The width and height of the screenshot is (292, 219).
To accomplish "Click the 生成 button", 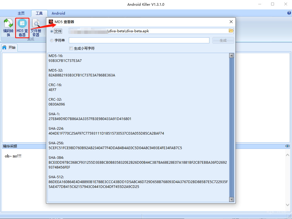I will pos(223,40).
